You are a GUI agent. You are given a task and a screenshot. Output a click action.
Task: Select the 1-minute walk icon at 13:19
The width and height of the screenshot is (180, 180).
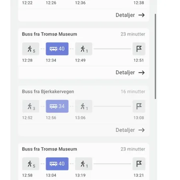84,164
